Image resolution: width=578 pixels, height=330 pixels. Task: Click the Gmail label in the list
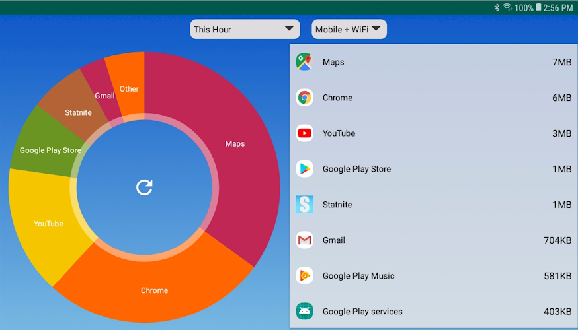[333, 240]
